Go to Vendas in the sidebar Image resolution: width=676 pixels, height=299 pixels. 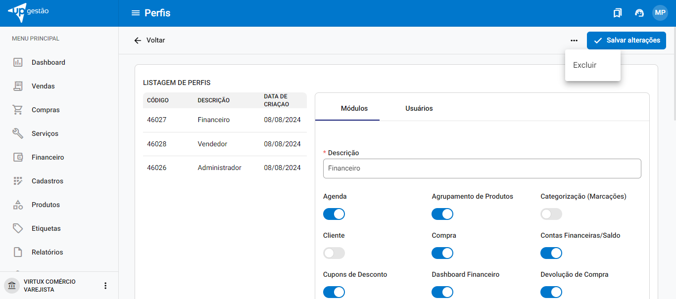click(x=43, y=86)
